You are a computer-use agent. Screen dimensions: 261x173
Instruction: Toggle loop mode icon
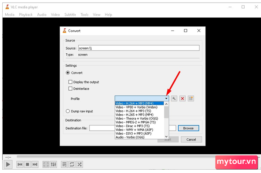pos(72,164)
